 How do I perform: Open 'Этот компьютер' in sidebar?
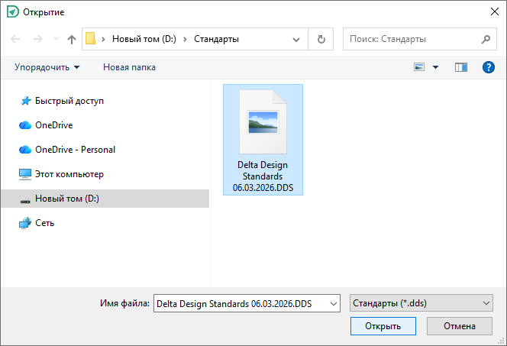click(x=69, y=174)
